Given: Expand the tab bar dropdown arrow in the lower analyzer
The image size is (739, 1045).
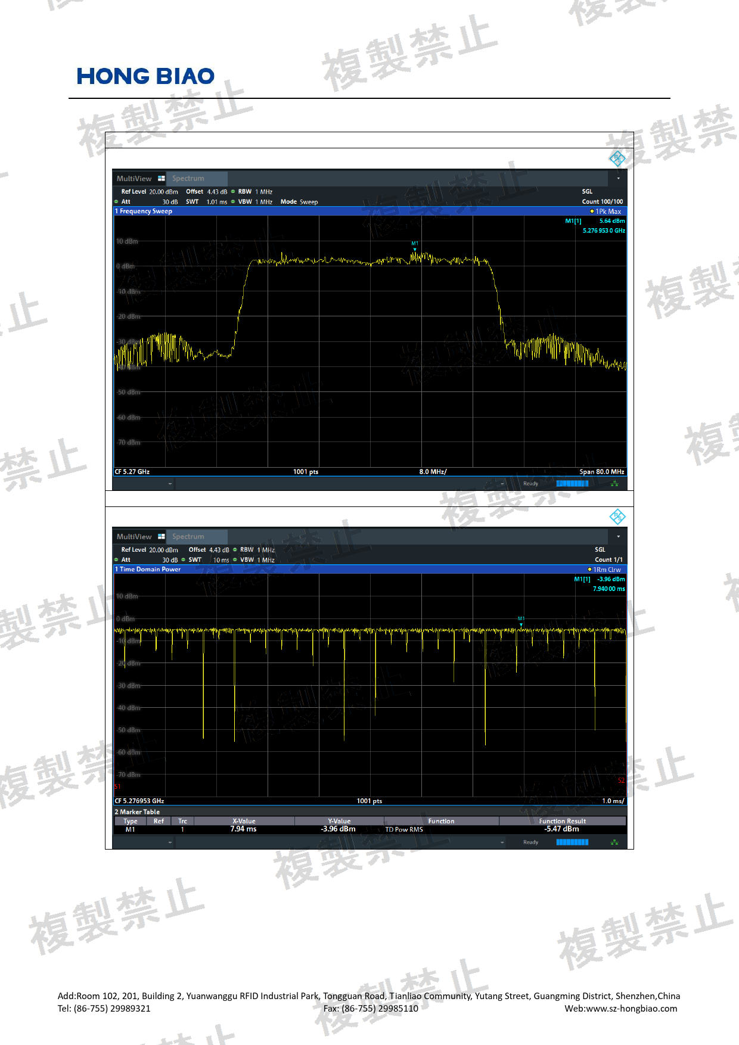Looking at the screenshot, I should [x=618, y=536].
